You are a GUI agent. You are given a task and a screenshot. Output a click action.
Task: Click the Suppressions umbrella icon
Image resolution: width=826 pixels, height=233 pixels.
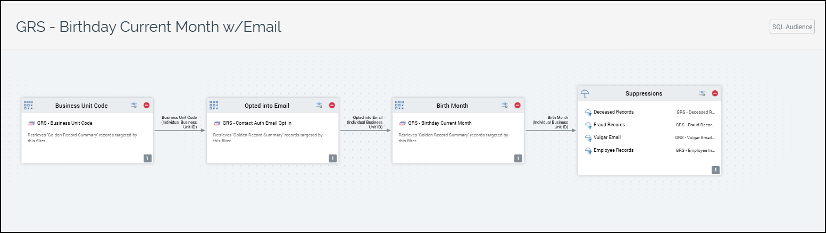click(585, 93)
